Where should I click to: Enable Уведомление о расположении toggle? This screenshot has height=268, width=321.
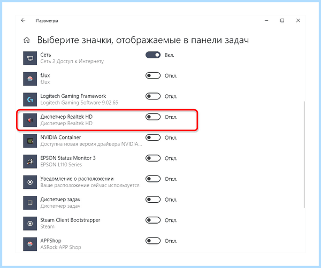coord(153,179)
